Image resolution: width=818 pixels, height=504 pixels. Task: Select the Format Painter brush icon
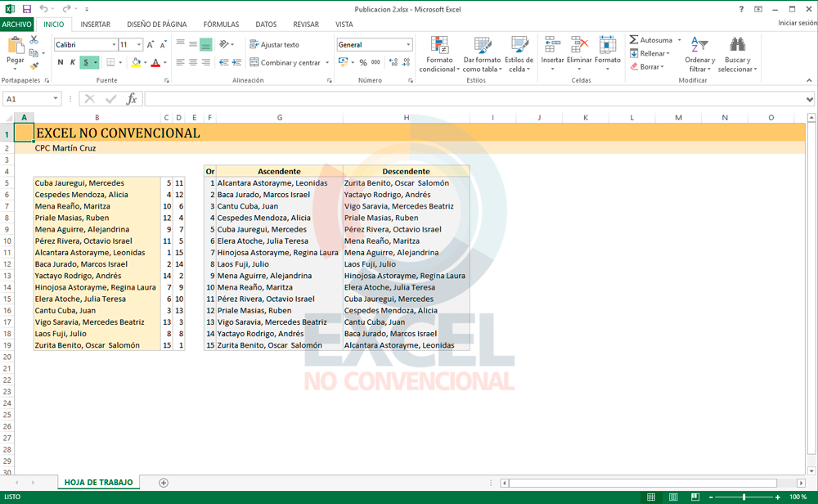pyautogui.click(x=34, y=65)
